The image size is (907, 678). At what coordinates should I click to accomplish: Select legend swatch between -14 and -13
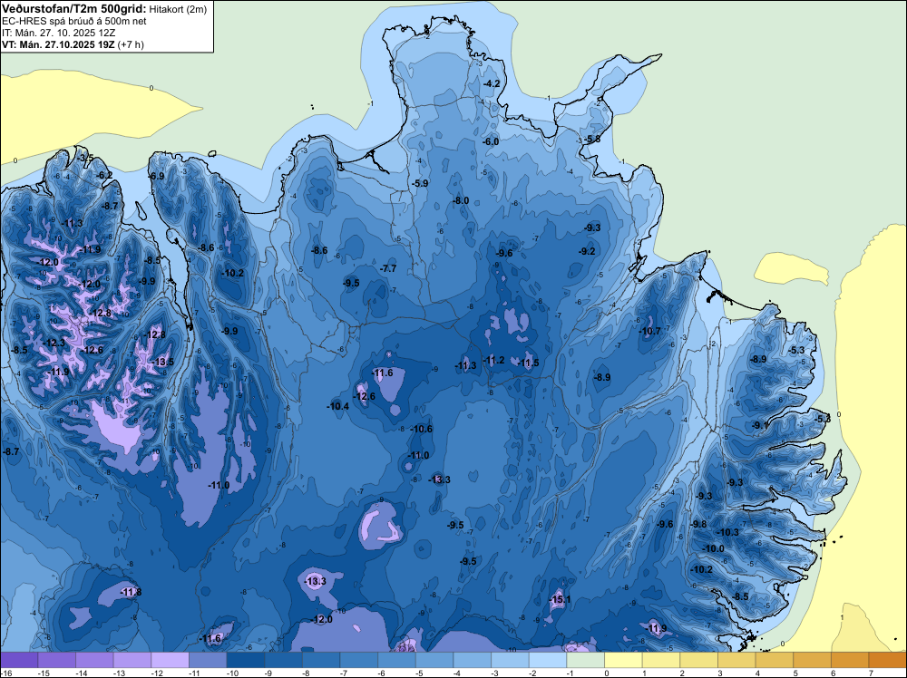[94, 660]
